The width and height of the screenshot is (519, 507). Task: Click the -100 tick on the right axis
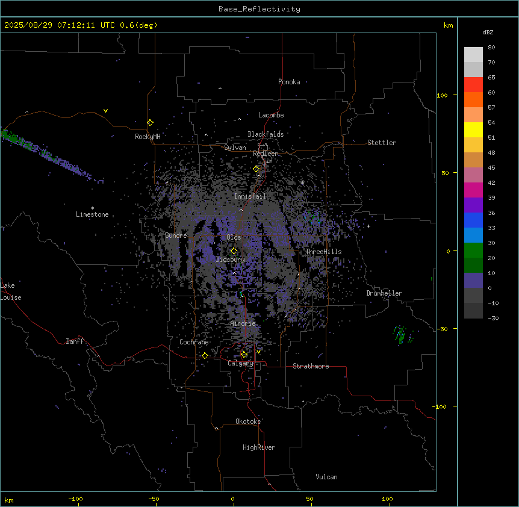click(440, 406)
